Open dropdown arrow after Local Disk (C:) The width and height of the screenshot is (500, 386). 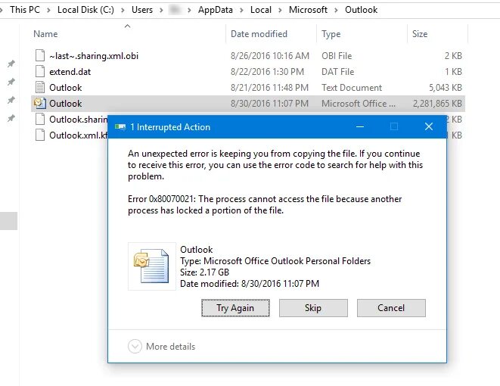[x=123, y=10]
